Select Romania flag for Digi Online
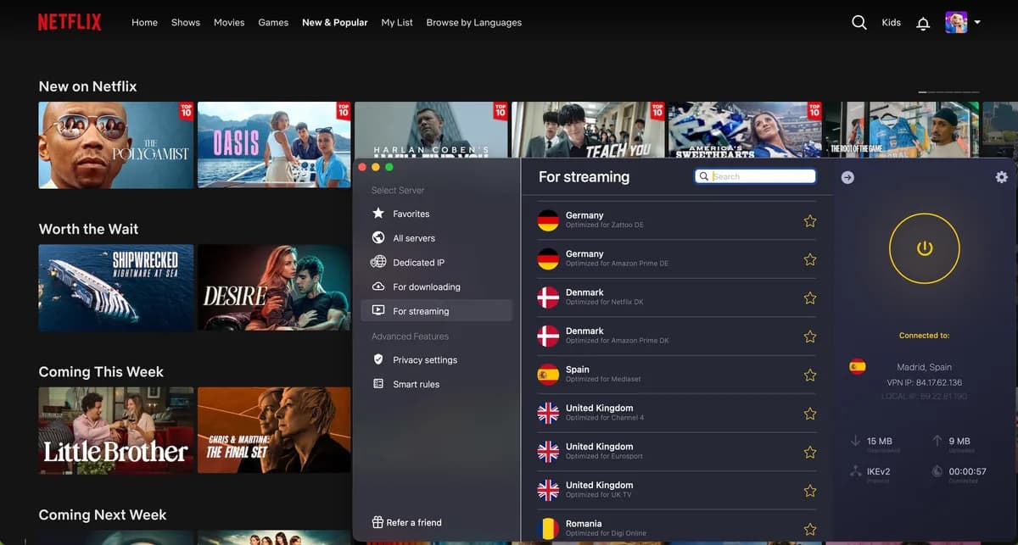1018x545 pixels. [x=549, y=529]
